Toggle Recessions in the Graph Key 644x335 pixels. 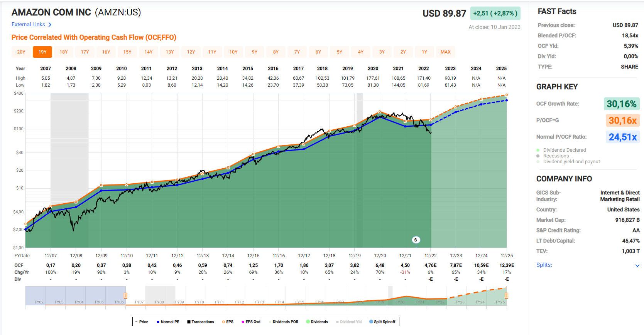tap(556, 156)
